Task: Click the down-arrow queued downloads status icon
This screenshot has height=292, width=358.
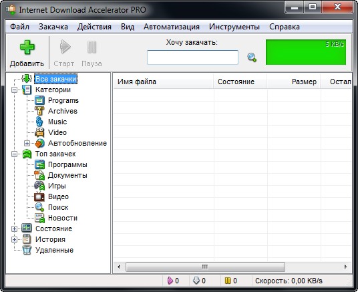Action: 196,281
